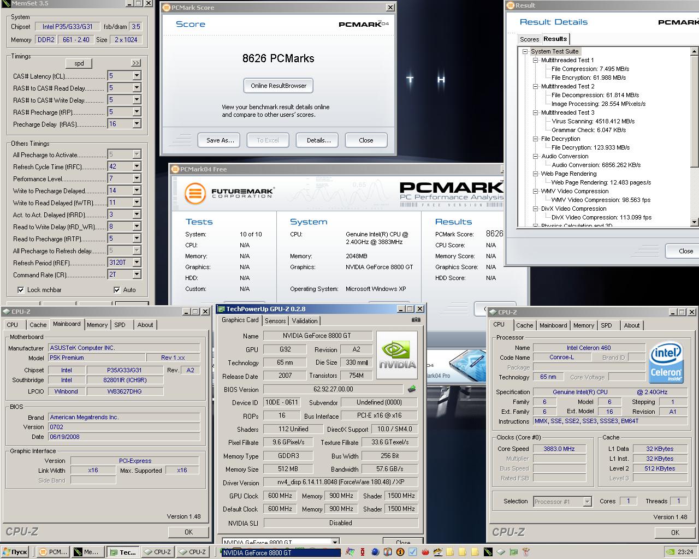
Task: Click the red tomato quick launch icon
Action: 425,552
